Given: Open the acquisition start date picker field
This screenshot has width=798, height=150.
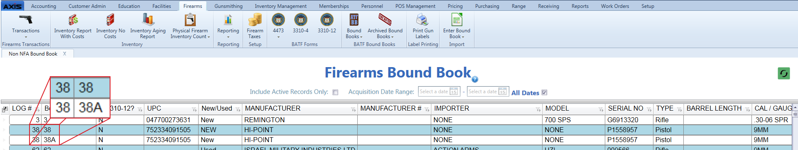Looking at the screenshot, I should point(439,92).
